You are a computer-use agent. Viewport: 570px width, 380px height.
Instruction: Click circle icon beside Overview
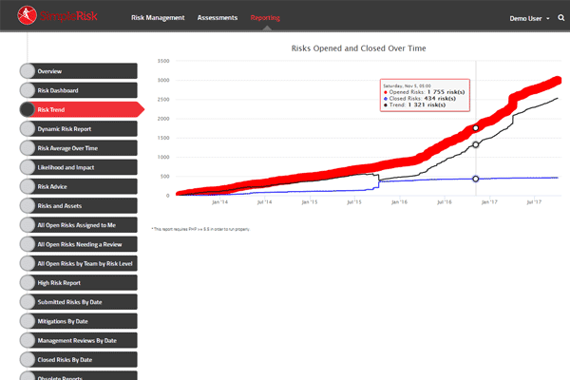(28, 71)
